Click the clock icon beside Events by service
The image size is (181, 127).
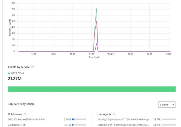pos(33,67)
